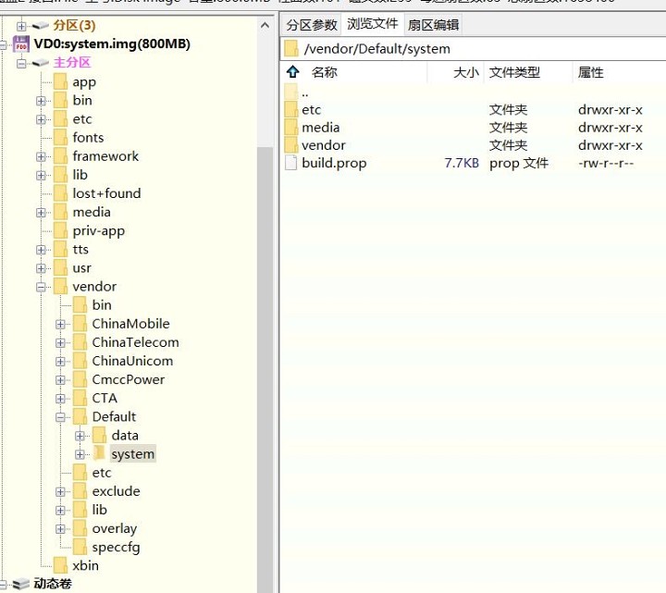Screen dimensions: 666x593
Task: Select build.prop in the file list
Action: pyautogui.click(x=334, y=163)
